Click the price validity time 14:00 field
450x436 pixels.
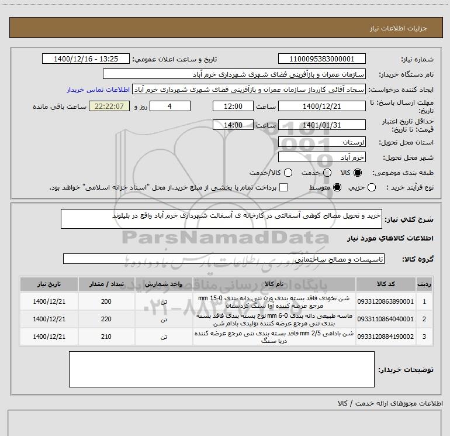[x=233, y=125]
